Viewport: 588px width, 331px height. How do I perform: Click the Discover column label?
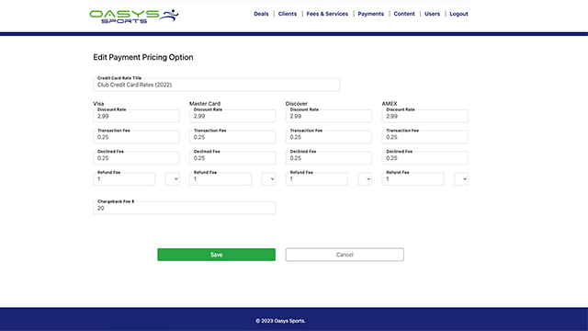[297, 104]
